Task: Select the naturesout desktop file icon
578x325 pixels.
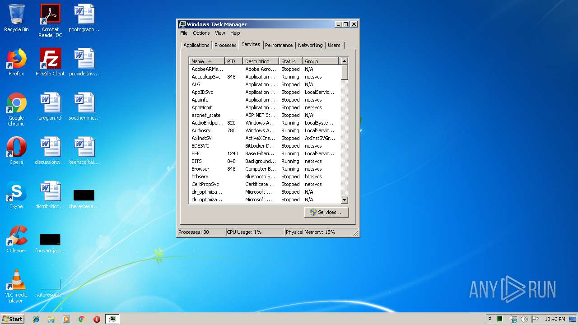Action: [50, 287]
